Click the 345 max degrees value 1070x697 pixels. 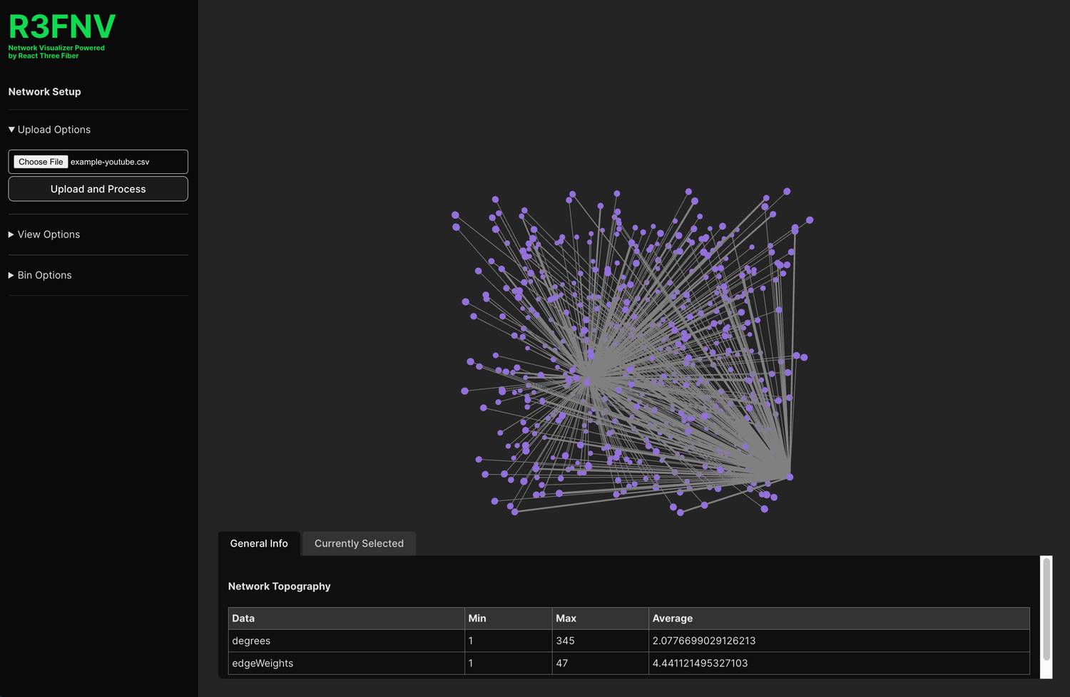point(565,641)
